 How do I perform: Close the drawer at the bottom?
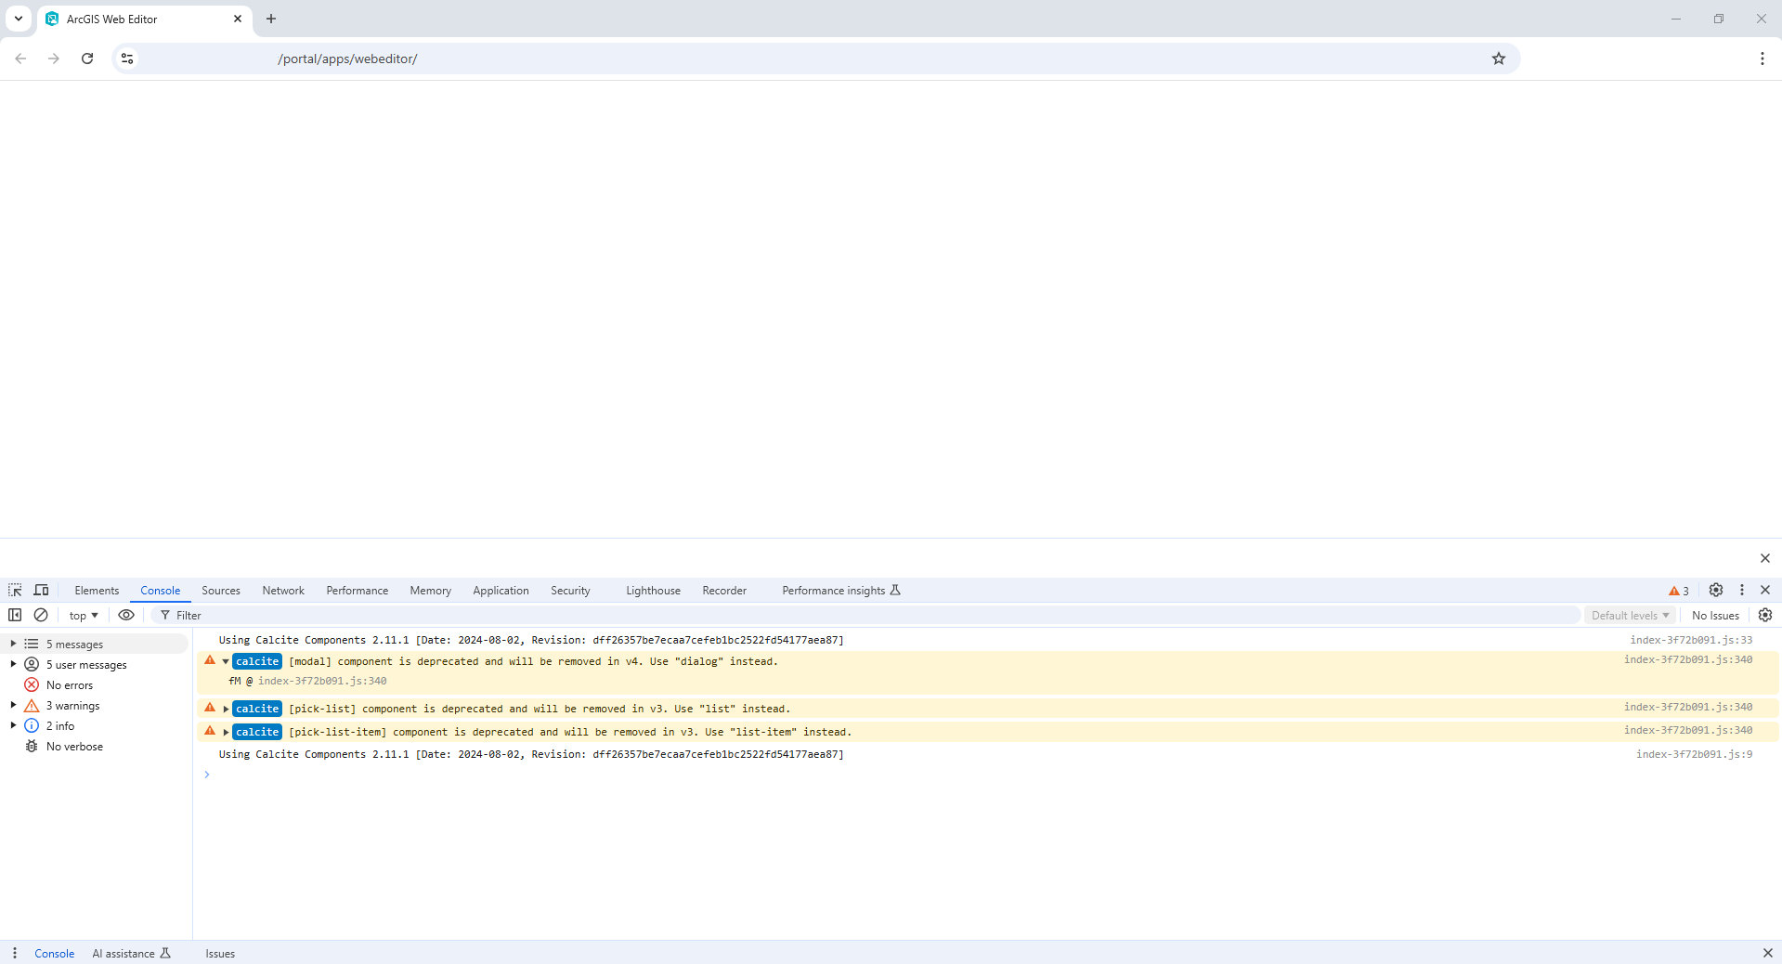pyautogui.click(x=1767, y=953)
